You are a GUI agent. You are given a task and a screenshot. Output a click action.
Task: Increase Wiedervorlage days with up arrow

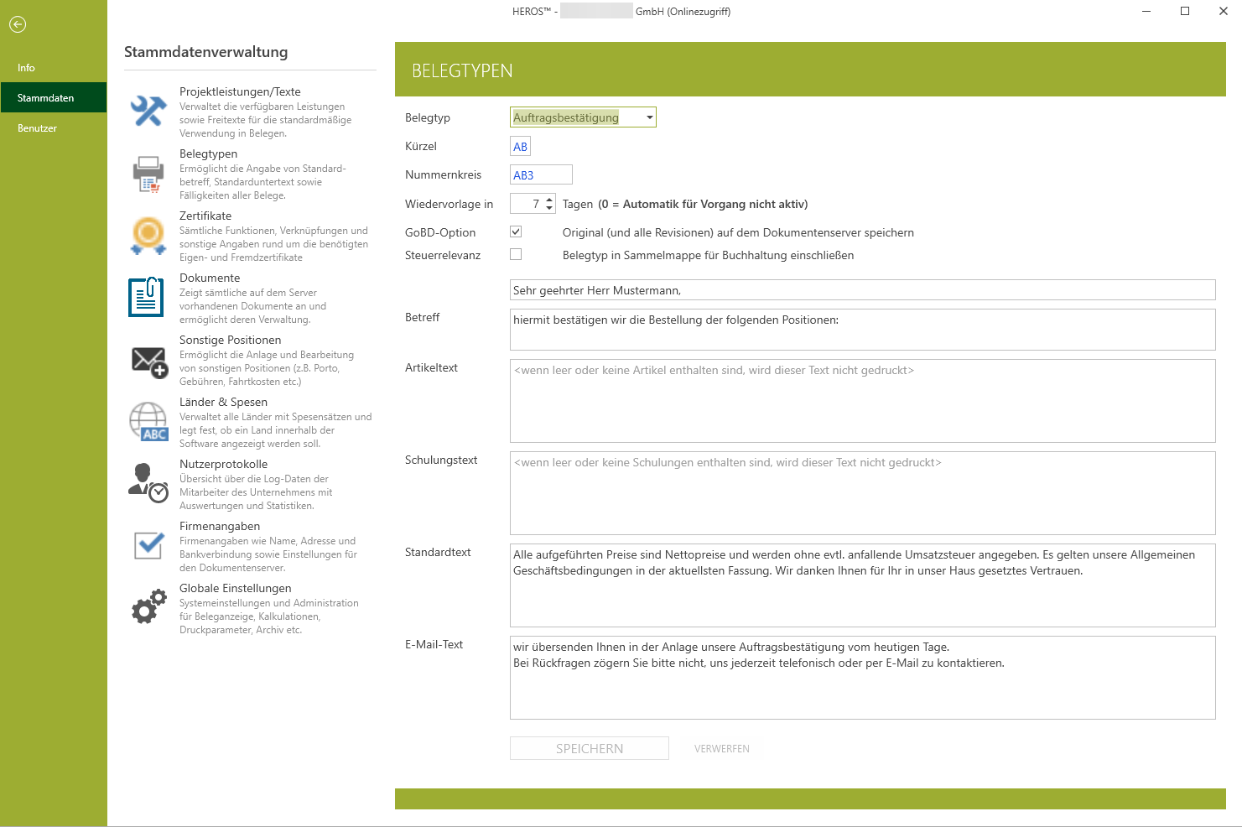coord(549,200)
